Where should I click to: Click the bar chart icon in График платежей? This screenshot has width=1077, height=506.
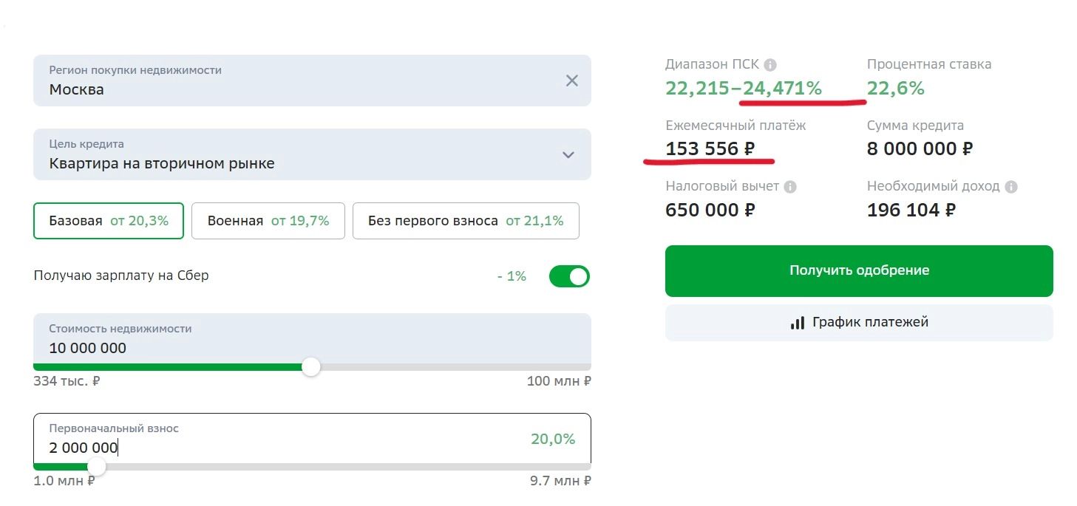coord(797,323)
